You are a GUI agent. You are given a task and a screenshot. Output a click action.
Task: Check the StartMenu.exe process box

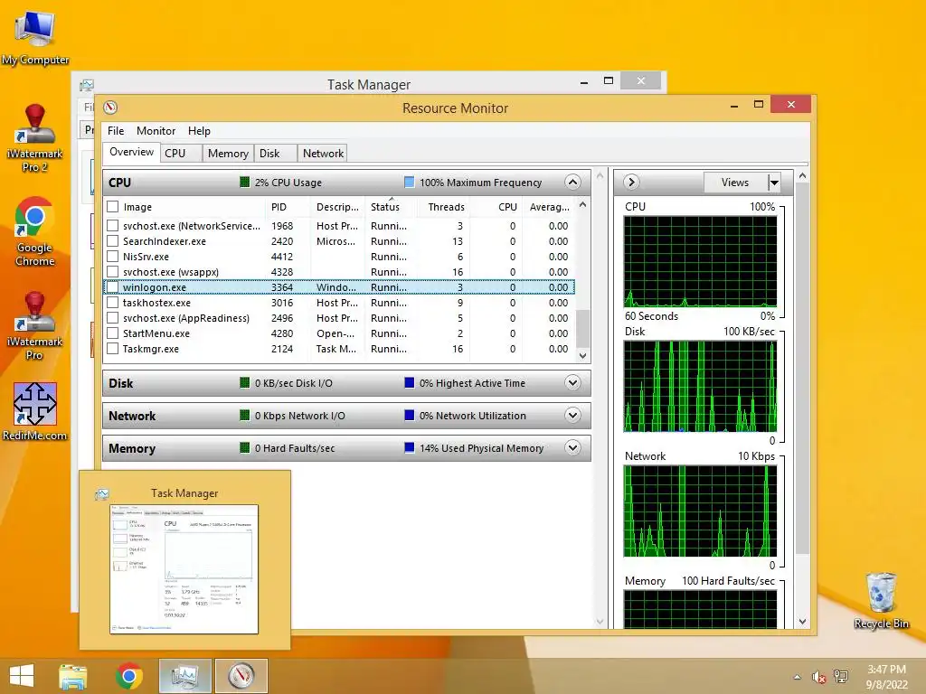pos(112,333)
